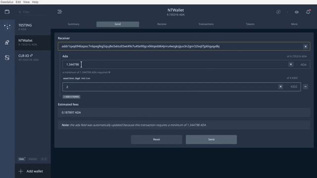
Task: Toggle the eye icon for discreet mode
Action: click(297, 12)
